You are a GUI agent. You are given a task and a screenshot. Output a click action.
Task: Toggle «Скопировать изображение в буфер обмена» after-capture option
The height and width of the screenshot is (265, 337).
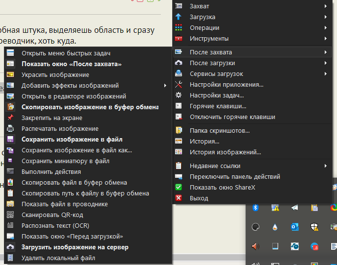click(90, 107)
